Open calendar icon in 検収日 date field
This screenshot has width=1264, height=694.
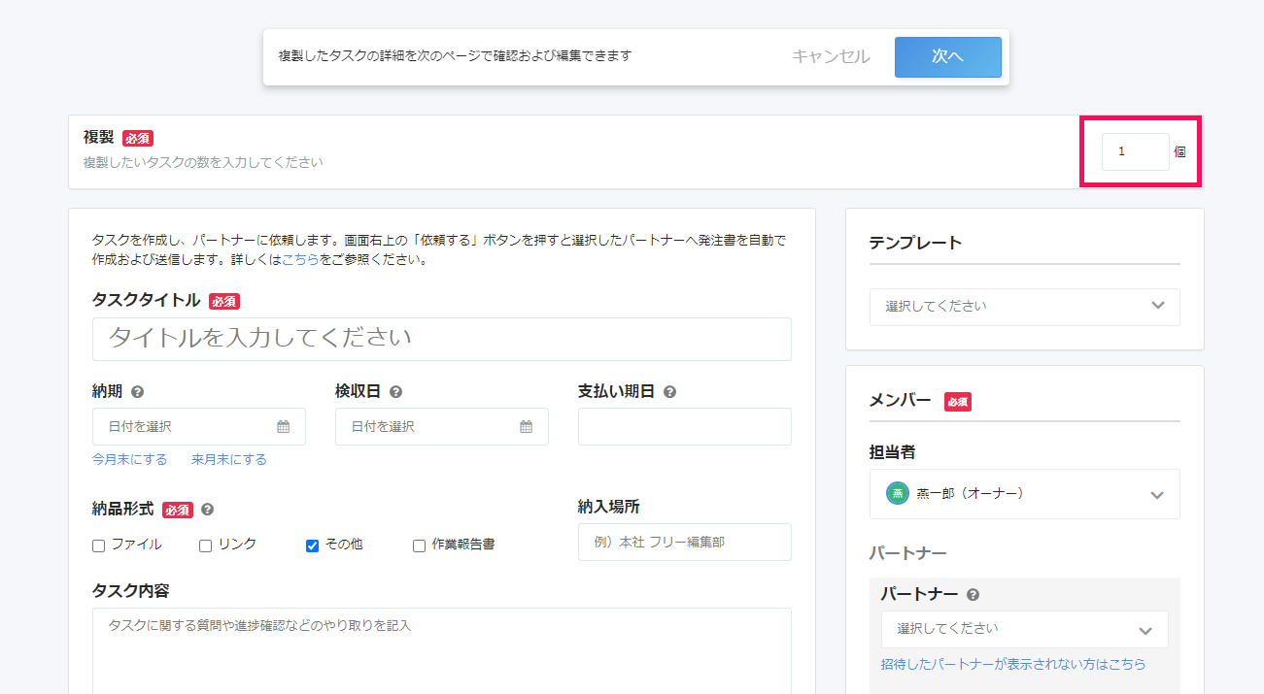pyautogui.click(x=526, y=426)
